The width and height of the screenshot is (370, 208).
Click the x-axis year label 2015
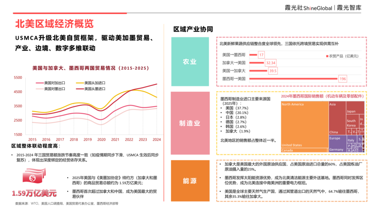(32, 140)
